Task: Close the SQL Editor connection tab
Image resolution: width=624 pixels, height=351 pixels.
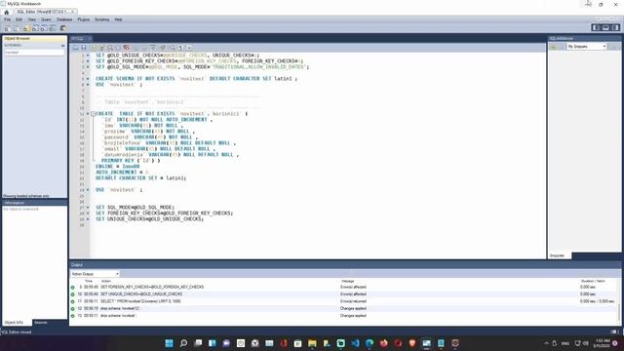Action: pos(73,12)
